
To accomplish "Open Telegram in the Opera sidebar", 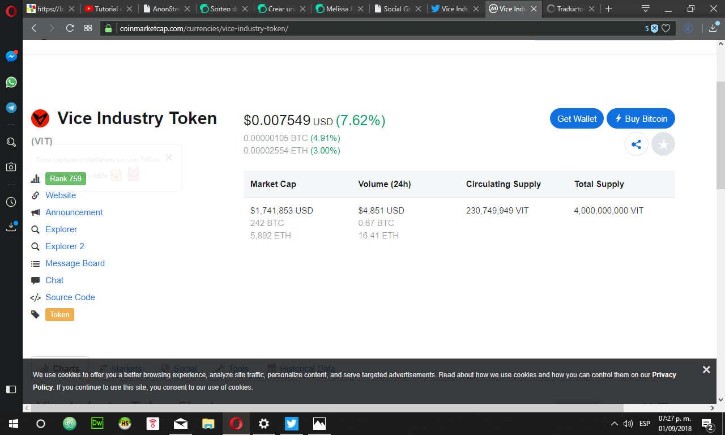I will (x=11, y=108).
